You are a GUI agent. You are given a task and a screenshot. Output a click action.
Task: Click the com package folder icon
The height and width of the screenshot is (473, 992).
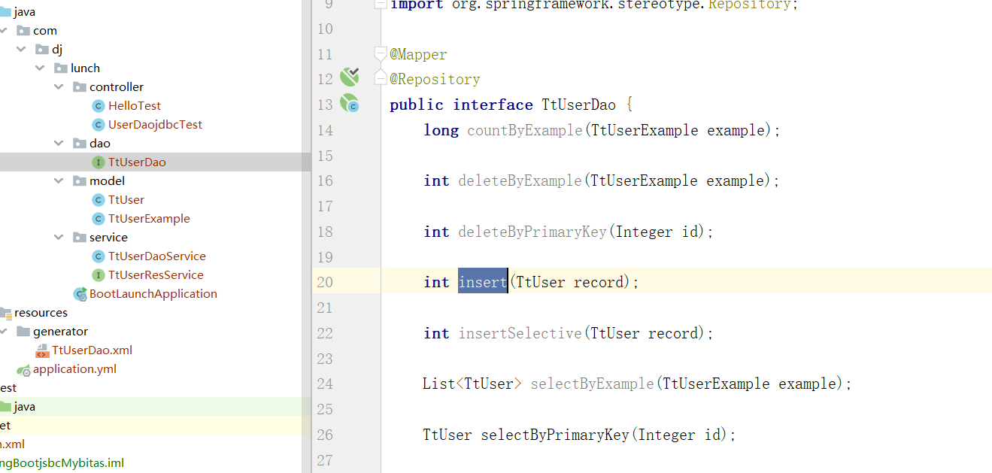[23, 31]
